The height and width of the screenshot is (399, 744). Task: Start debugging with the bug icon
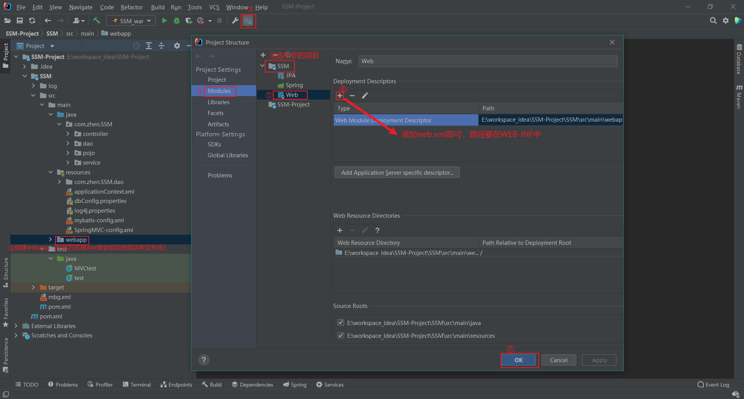[177, 21]
